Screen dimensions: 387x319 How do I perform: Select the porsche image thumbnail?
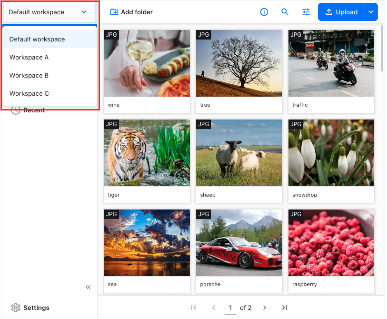[239, 242]
